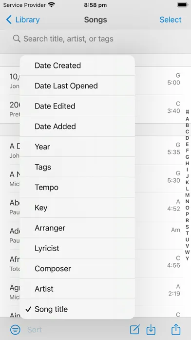The height and width of the screenshot is (340, 191).
Task: Jump to letter G in index bar
Action: point(187,157)
